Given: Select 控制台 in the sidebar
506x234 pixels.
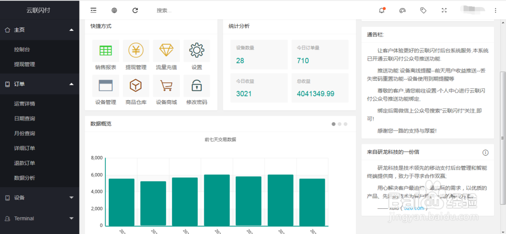Looking at the screenshot, I should (22, 49).
